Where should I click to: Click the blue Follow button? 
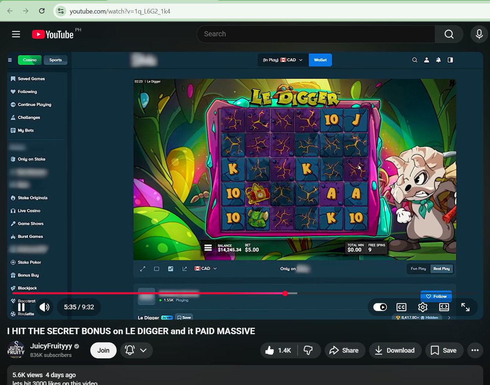coord(436,296)
